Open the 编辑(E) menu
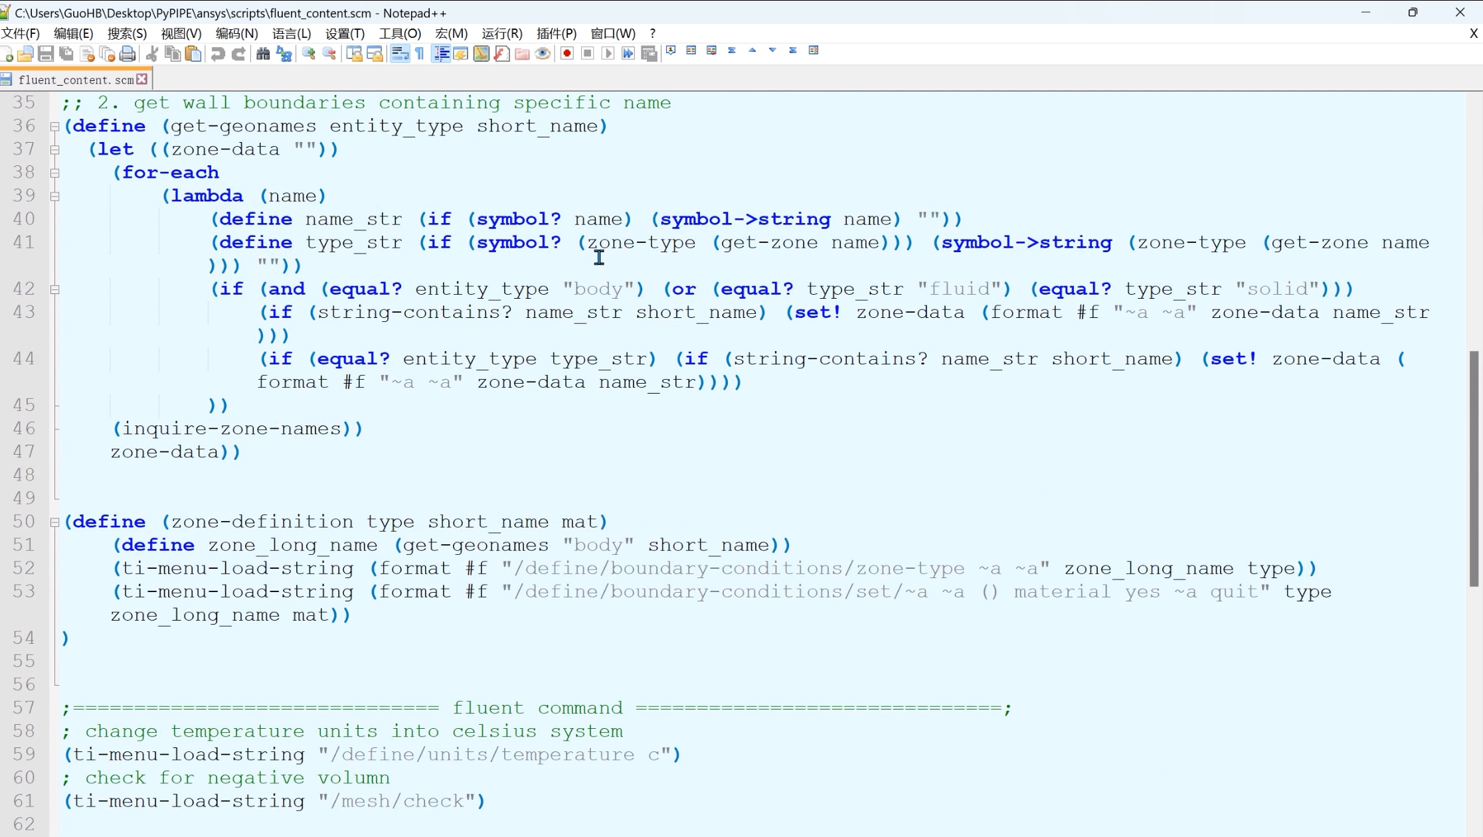The image size is (1483, 837). pyautogui.click(x=73, y=33)
